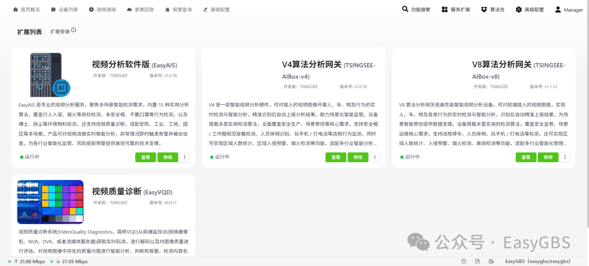Click the image-export icon in status bar
This screenshot has width=589, height=266.
491,262
